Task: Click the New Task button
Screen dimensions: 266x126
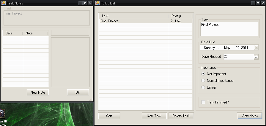Action: (x=154, y=116)
